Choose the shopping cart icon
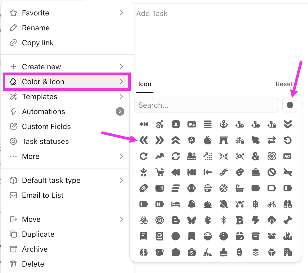Viewport: 308px width, 273px height. click(160, 172)
